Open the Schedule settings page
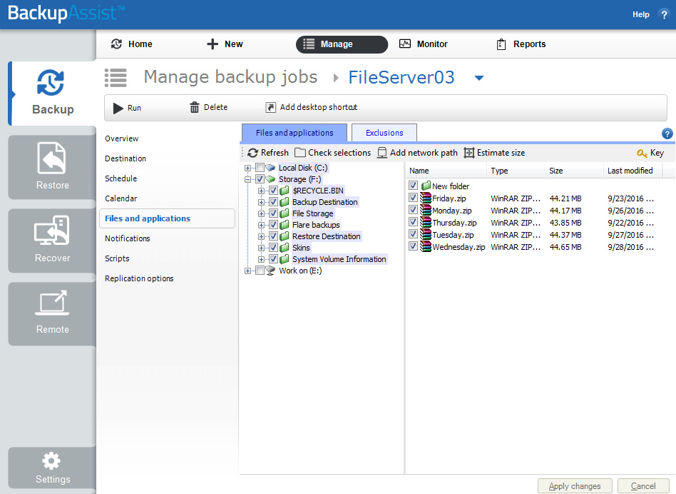This screenshot has width=676, height=494. [x=121, y=178]
